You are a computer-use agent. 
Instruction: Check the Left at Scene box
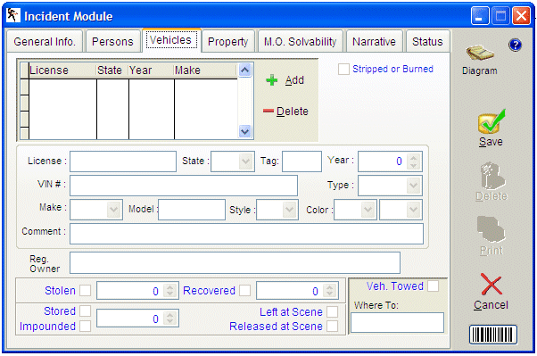(332, 311)
